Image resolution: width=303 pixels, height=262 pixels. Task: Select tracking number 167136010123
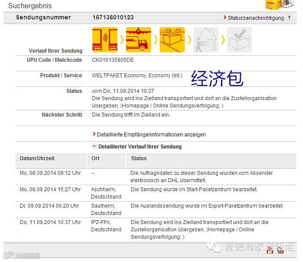pyautogui.click(x=113, y=17)
